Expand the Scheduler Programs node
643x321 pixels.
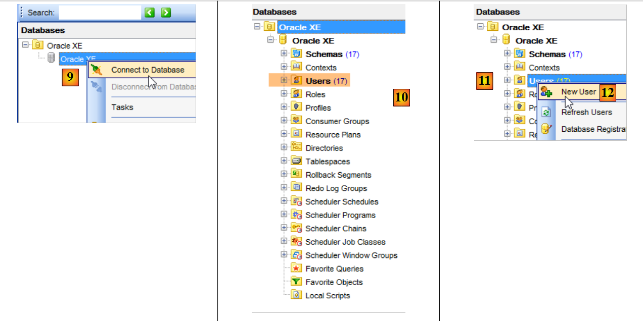(284, 215)
